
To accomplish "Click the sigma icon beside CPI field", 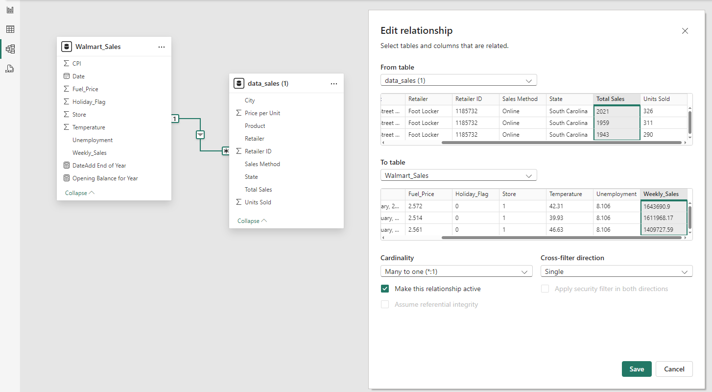I will (x=66, y=63).
